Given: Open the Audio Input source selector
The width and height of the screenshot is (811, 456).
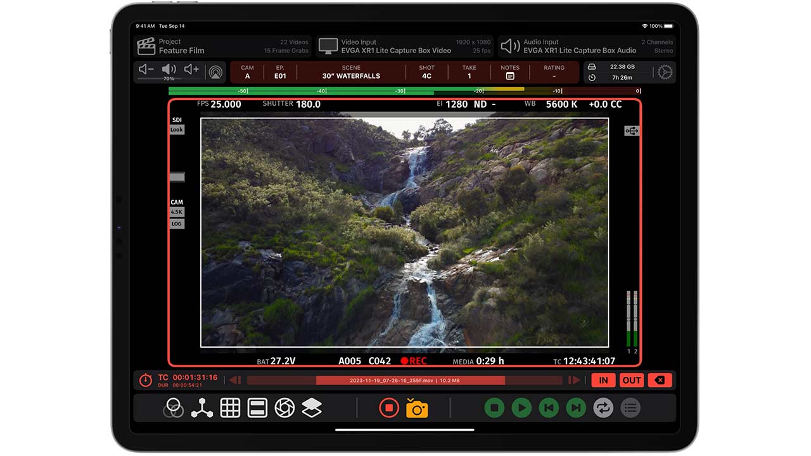Looking at the screenshot, I should [587, 46].
